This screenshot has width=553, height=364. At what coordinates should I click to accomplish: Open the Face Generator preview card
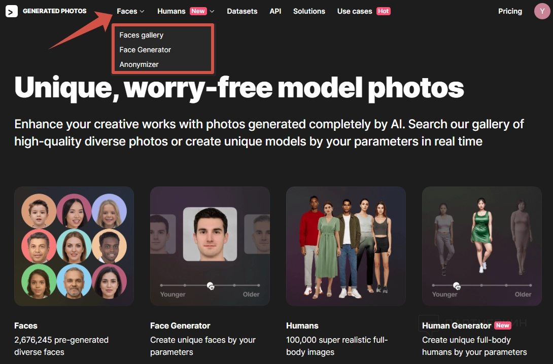pyautogui.click(x=210, y=246)
